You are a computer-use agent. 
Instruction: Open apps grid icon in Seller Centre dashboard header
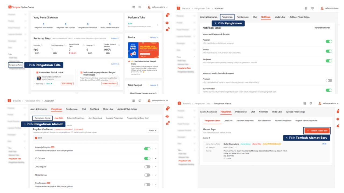coord(134,7)
